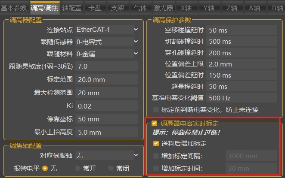Viewport: 285px width, 178px height.
Task: Click the 最小上抬高度 field showing 5.0 mm
Action: point(107,132)
